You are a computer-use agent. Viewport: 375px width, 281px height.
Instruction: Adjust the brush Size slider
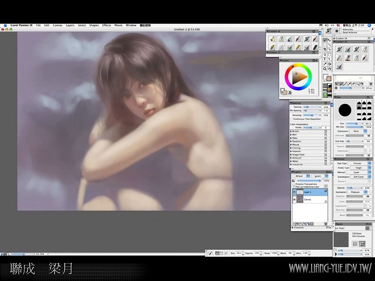(x=355, y=124)
